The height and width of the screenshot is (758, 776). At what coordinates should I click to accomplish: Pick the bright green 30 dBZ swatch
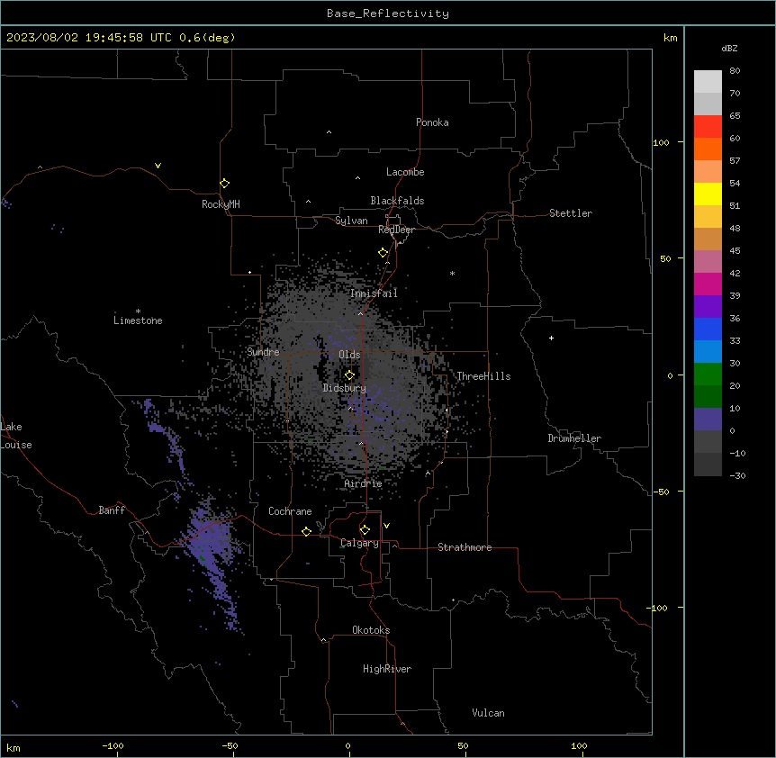[708, 374]
